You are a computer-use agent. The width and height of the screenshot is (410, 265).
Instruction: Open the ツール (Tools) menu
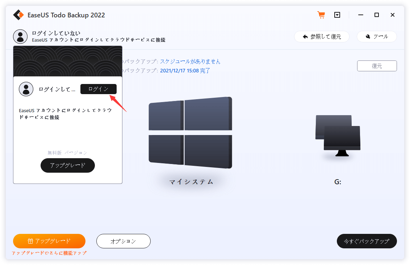click(377, 36)
